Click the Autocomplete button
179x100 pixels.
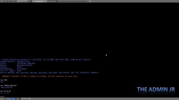click(26, 99)
